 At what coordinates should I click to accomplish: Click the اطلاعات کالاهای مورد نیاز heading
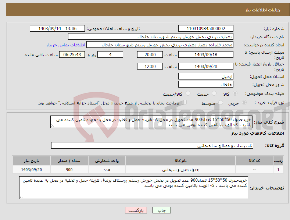[257, 133]
